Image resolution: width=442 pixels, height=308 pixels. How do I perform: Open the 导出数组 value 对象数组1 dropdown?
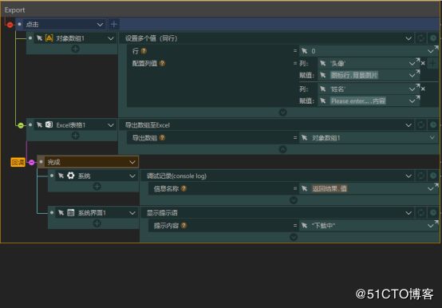point(432,138)
